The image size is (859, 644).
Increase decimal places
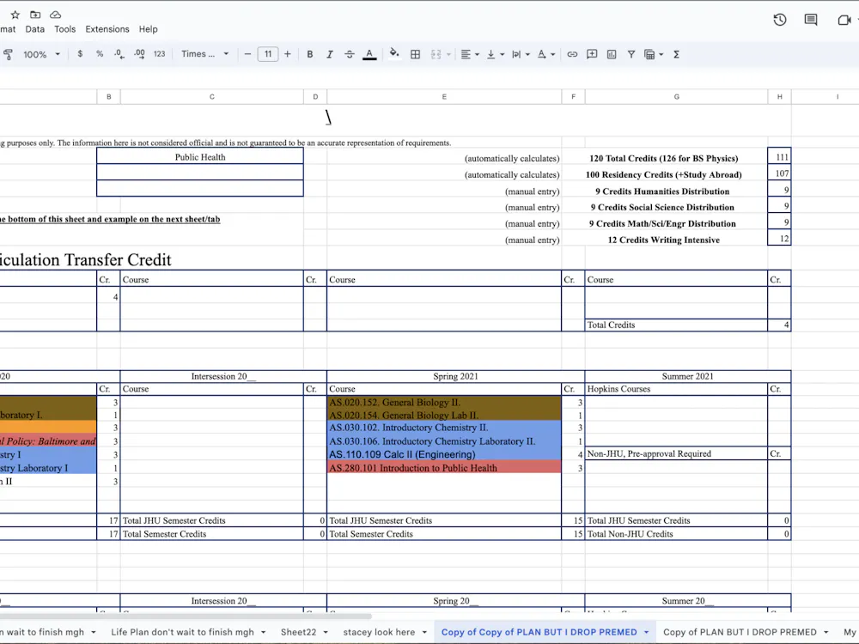coord(139,54)
